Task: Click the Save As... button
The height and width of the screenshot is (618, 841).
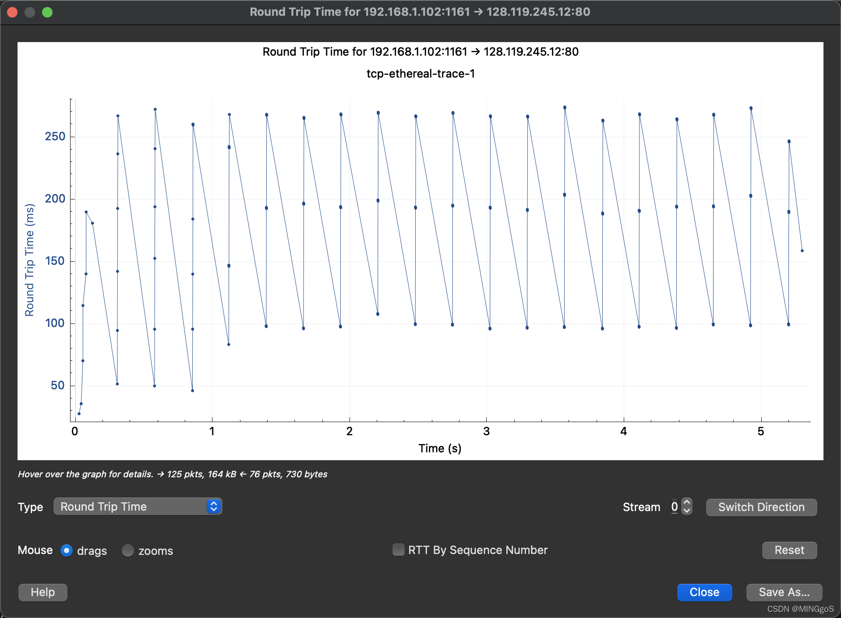Action: [784, 593]
